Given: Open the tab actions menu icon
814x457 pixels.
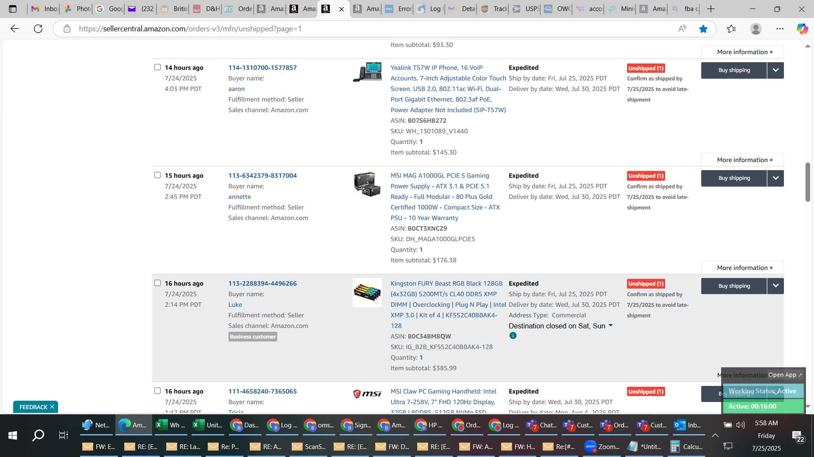Looking at the screenshot, I should click(x=13, y=9).
